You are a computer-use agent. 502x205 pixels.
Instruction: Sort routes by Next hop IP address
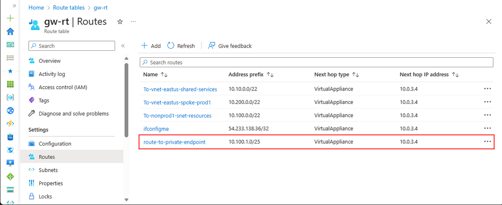click(x=430, y=75)
